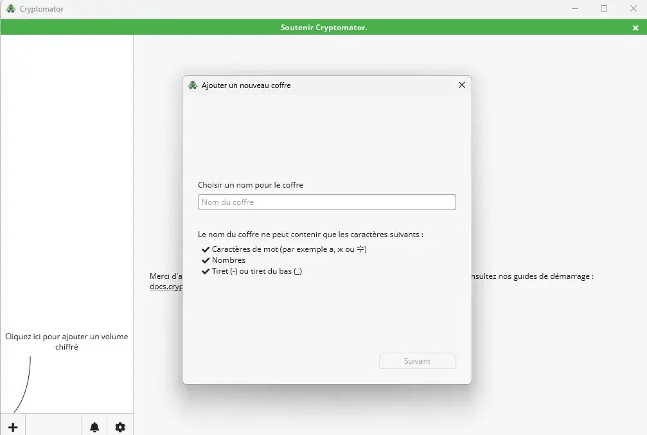Click the plus icon to add a vault
The height and width of the screenshot is (435, 647).
12,425
